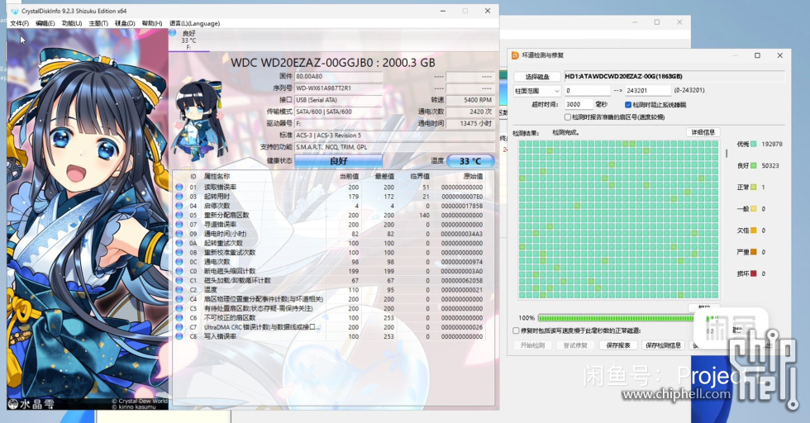Click status orb for ID 0C 通电次数

tap(179, 262)
